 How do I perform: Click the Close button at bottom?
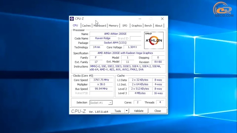coord(158,111)
